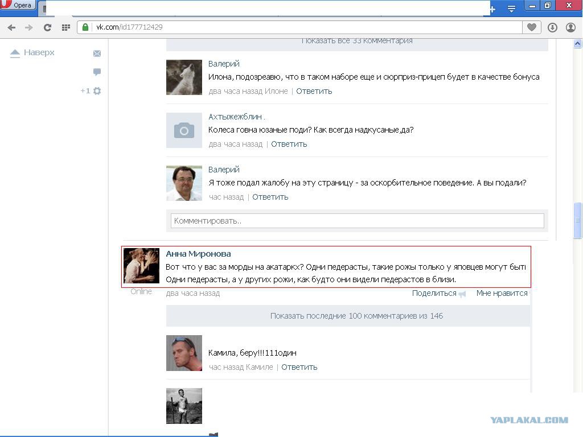Go back with the browser back arrow
The image size is (583, 437).
(11, 27)
